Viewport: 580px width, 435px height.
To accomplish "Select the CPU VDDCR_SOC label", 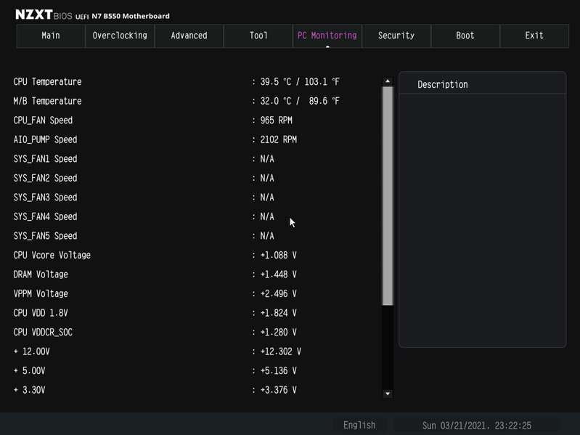I will tap(43, 332).
